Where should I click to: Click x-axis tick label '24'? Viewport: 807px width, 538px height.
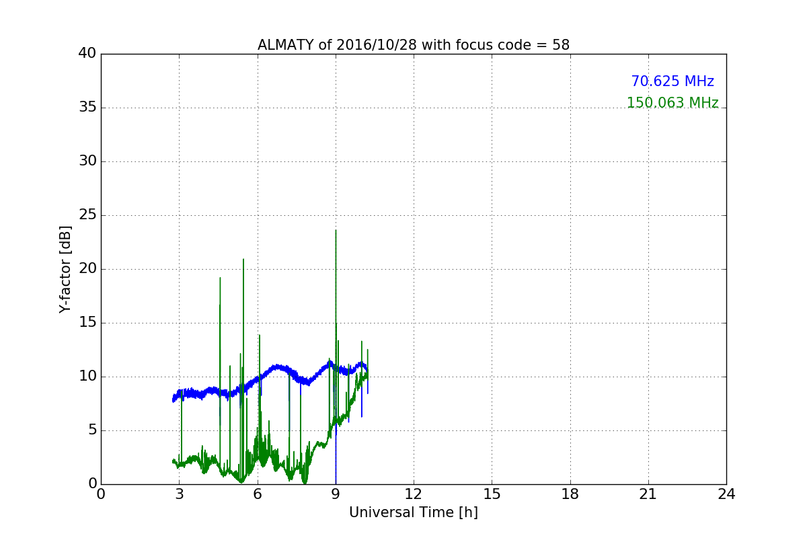(726, 494)
